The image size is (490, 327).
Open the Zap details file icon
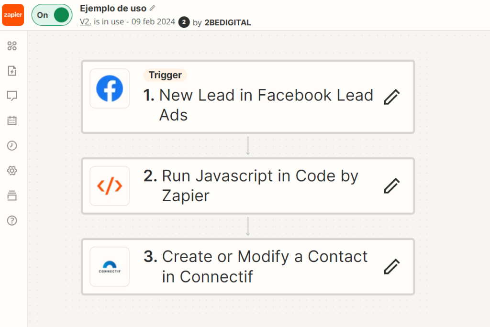coord(12,71)
